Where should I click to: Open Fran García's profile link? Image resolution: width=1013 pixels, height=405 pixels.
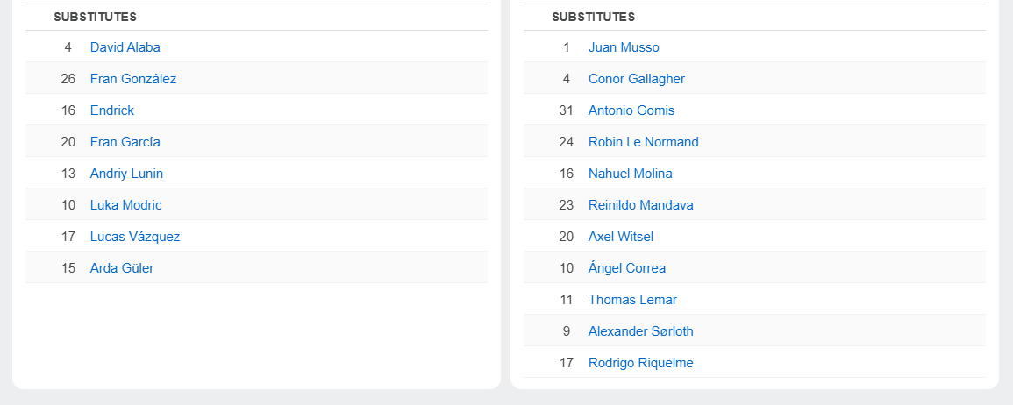click(125, 142)
